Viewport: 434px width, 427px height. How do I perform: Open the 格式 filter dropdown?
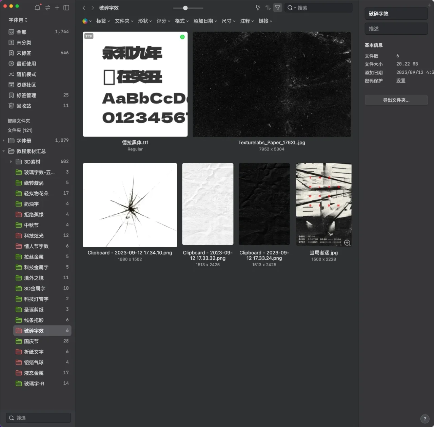(x=182, y=21)
